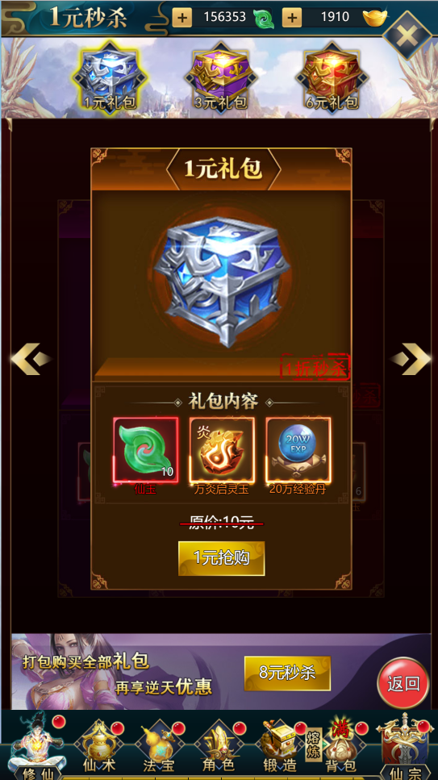Viewport: 438px width, 780px height.
Task: Buy the pack with 1元抢购
Action: click(222, 558)
